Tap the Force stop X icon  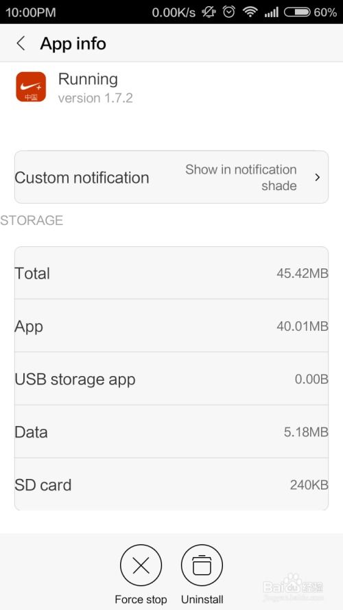click(141, 565)
